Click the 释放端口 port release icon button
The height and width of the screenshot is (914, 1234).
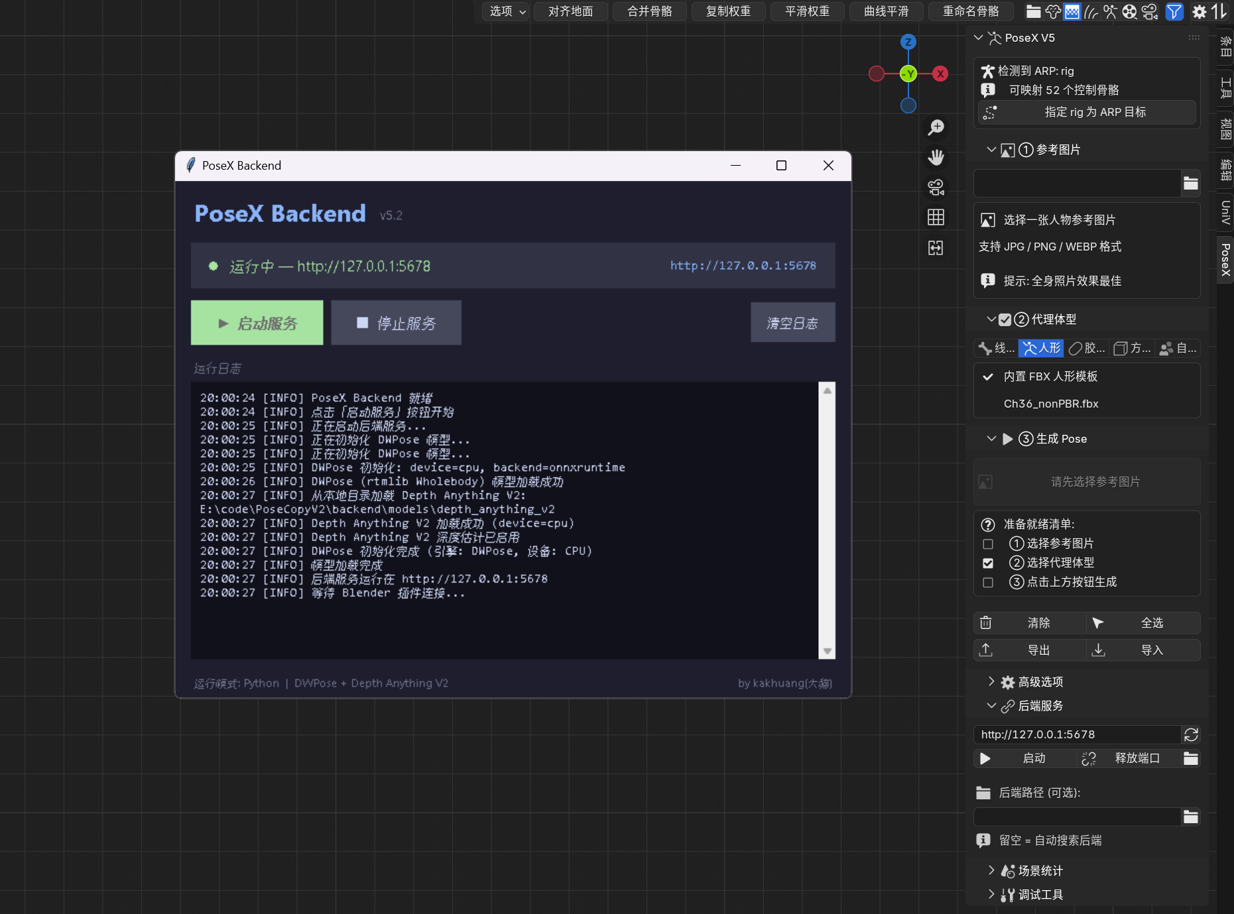[1088, 758]
